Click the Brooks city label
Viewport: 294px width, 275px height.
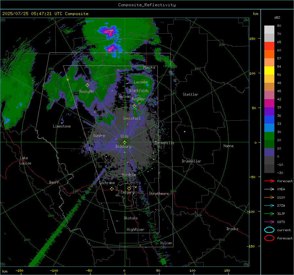232,229
